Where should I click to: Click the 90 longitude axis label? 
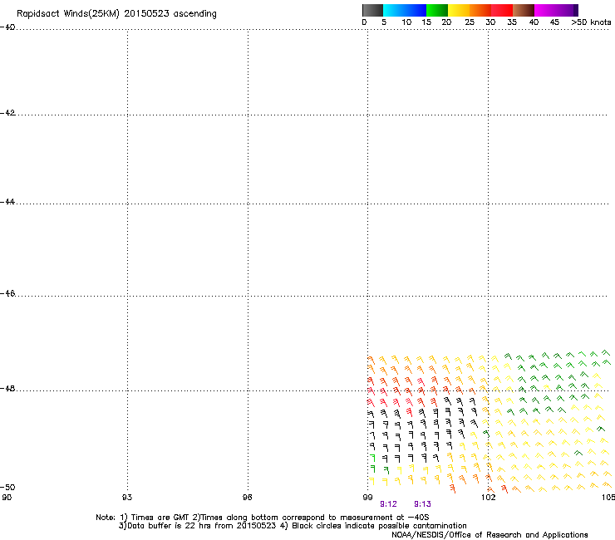(x=7, y=498)
